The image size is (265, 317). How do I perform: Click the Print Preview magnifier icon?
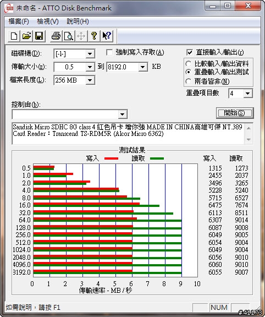pos(69,36)
